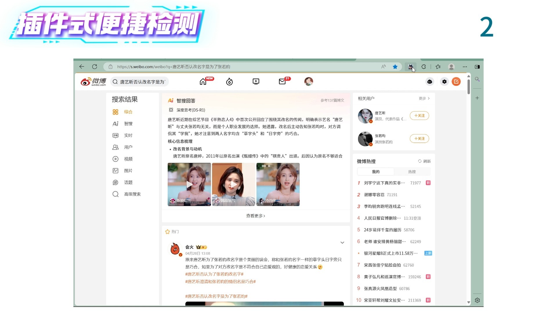Open 张若昀 profile avatar
Screen dimensions: 557x313
click(365, 139)
